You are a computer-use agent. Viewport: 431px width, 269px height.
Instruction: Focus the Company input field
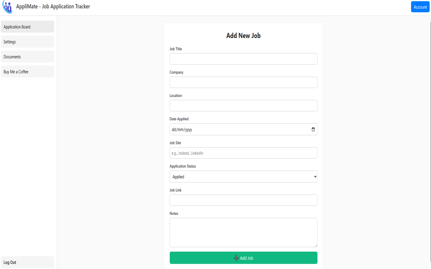(x=243, y=82)
